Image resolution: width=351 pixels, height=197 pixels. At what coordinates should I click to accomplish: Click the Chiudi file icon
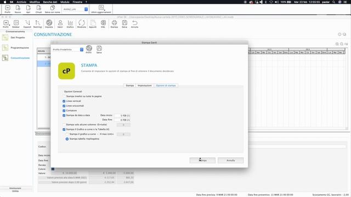tap(38, 9)
